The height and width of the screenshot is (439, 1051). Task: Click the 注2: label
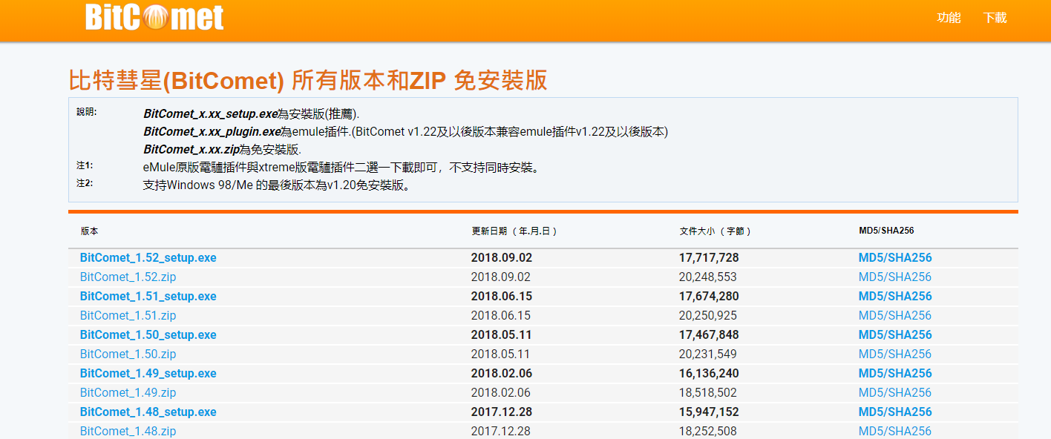tap(85, 183)
